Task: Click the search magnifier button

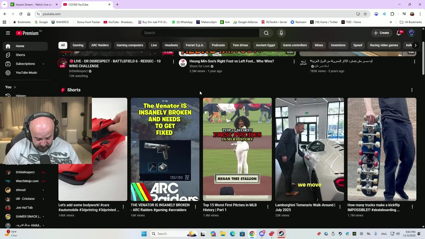Action: coord(266,33)
